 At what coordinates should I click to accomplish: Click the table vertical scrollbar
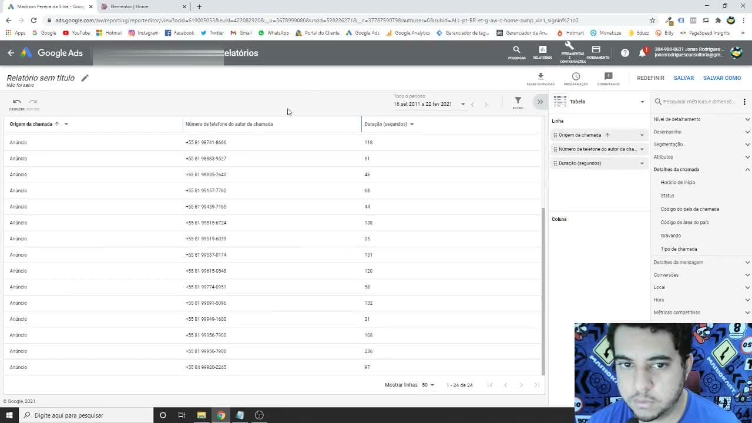click(x=543, y=291)
